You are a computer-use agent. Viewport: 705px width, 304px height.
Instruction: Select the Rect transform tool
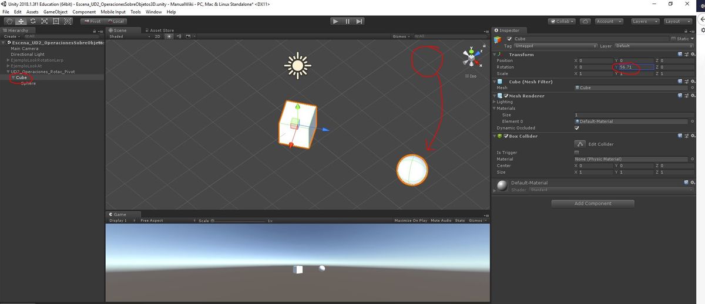(x=56, y=21)
